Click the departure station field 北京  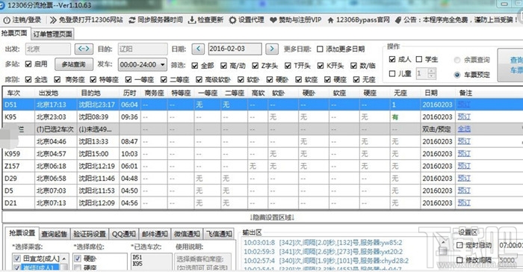click(48, 49)
